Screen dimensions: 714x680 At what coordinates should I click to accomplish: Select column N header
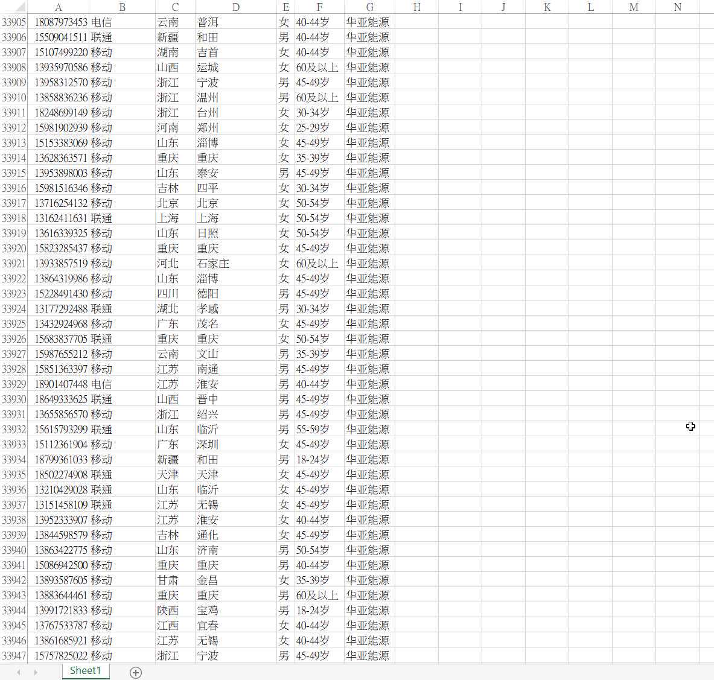coord(678,7)
